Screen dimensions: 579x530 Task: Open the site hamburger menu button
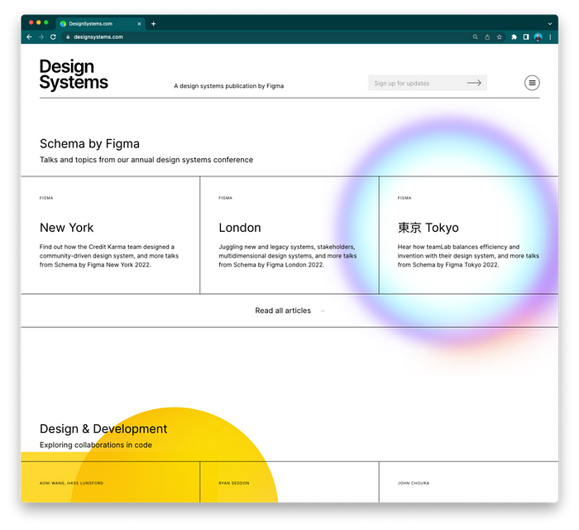click(532, 83)
